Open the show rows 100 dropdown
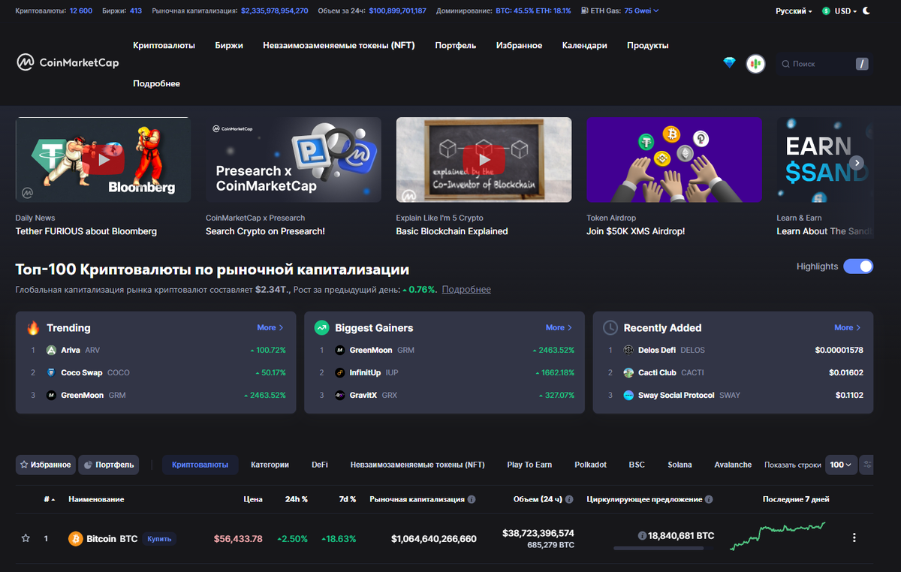The image size is (901, 572). [x=841, y=465]
